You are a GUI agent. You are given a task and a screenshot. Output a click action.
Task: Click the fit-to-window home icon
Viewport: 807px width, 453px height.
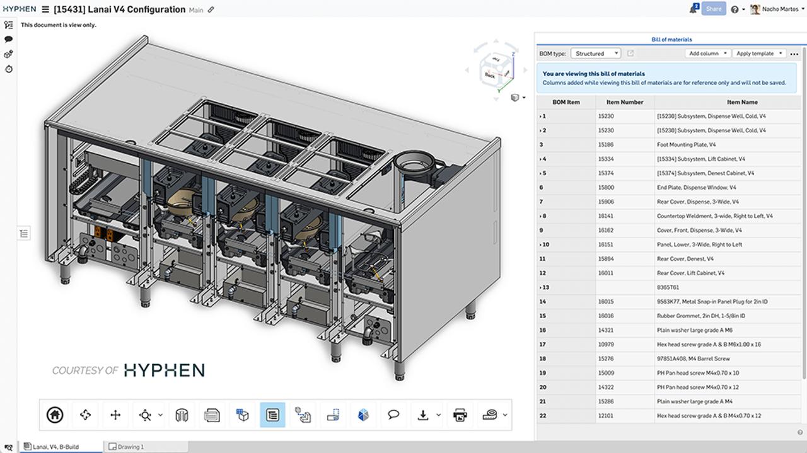54,415
